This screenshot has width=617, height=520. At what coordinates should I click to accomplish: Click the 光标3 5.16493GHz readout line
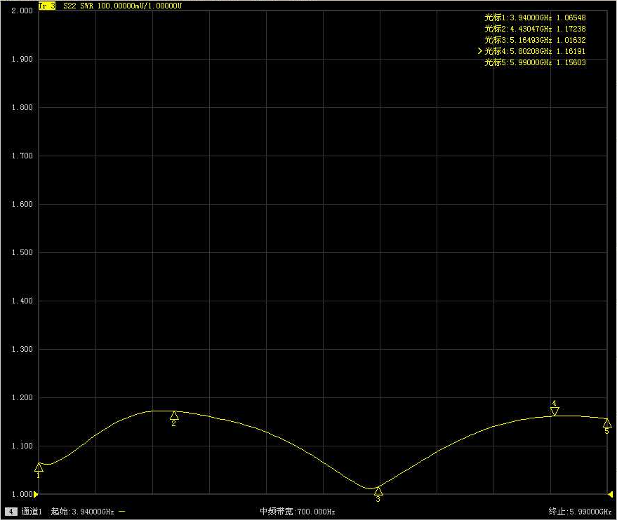tap(535, 40)
